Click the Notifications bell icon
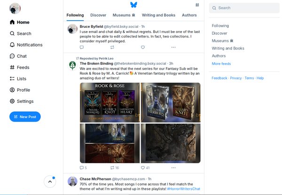Viewport: 282px width, 195px height. [12, 45]
